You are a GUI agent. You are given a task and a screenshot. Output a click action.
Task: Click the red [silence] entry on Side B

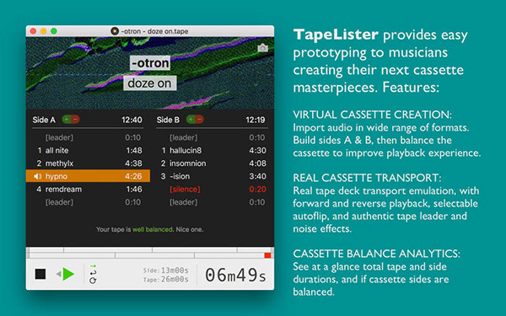pyautogui.click(x=212, y=190)
